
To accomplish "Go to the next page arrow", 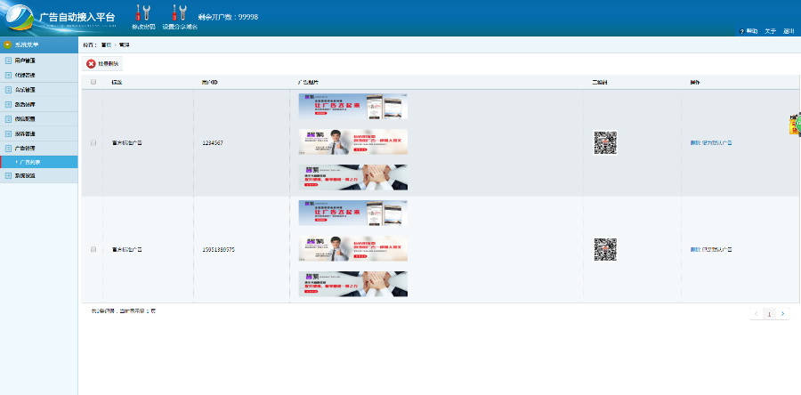I will pyautogui.click(x=782, y=314).
